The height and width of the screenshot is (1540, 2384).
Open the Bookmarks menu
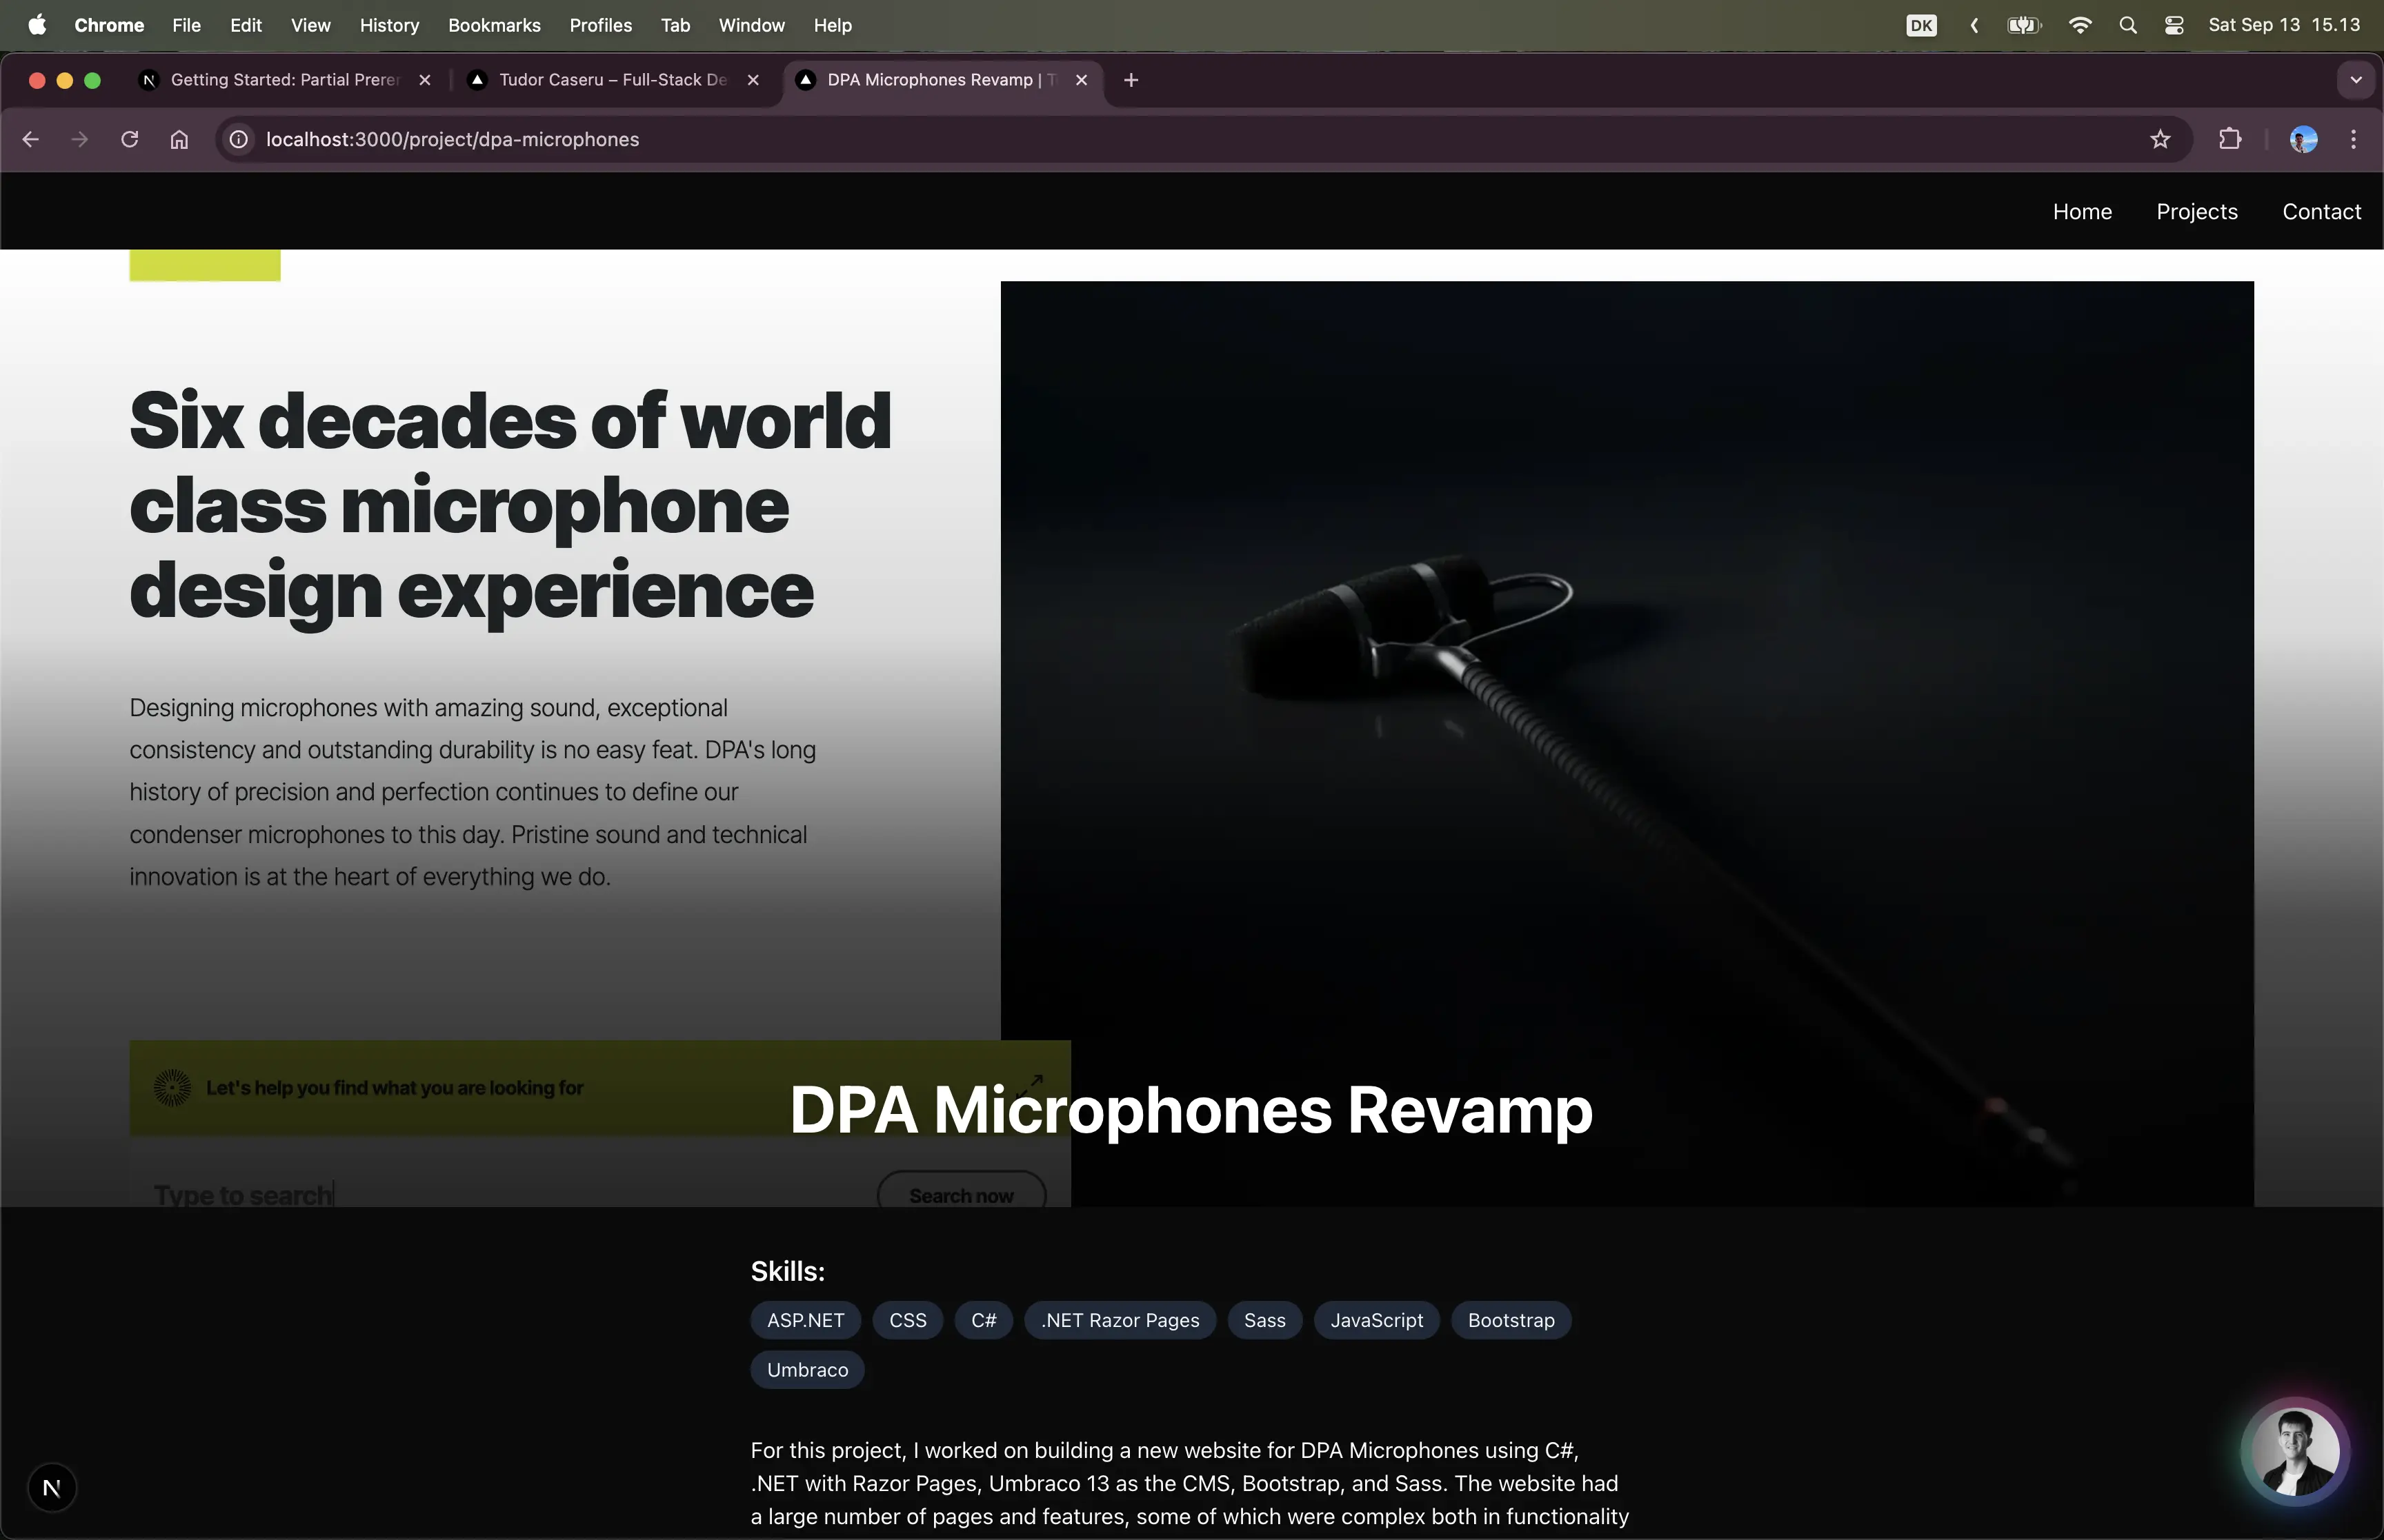point(494,25)
